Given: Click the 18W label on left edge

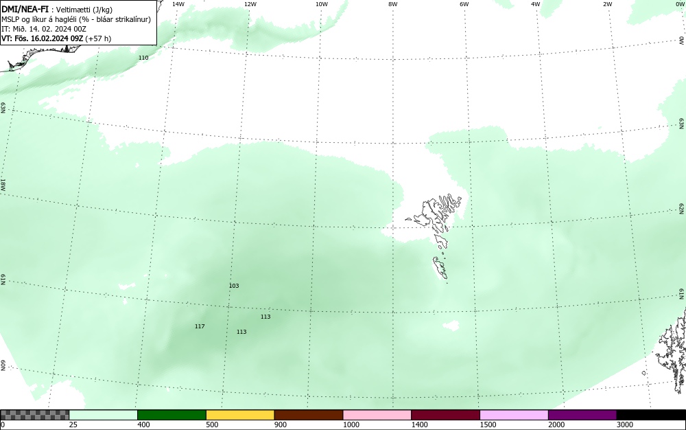Looking at the screenshot, I should pos(3,184).
